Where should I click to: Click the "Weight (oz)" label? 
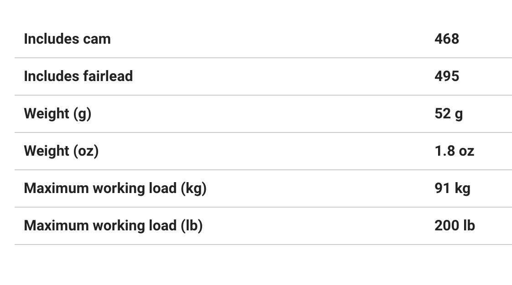click(61, 151)
